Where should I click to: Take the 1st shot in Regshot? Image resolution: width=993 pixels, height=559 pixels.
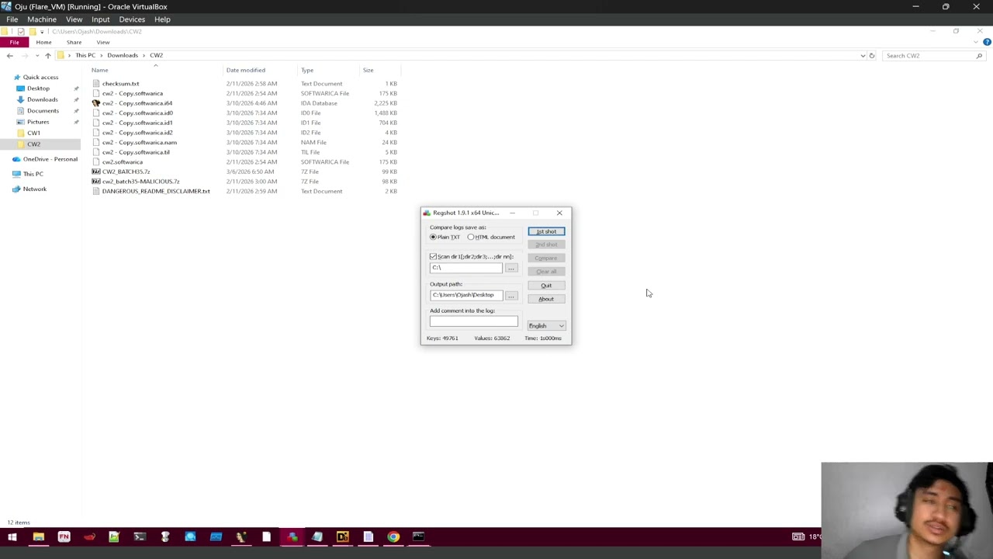[x=546, y=231]
